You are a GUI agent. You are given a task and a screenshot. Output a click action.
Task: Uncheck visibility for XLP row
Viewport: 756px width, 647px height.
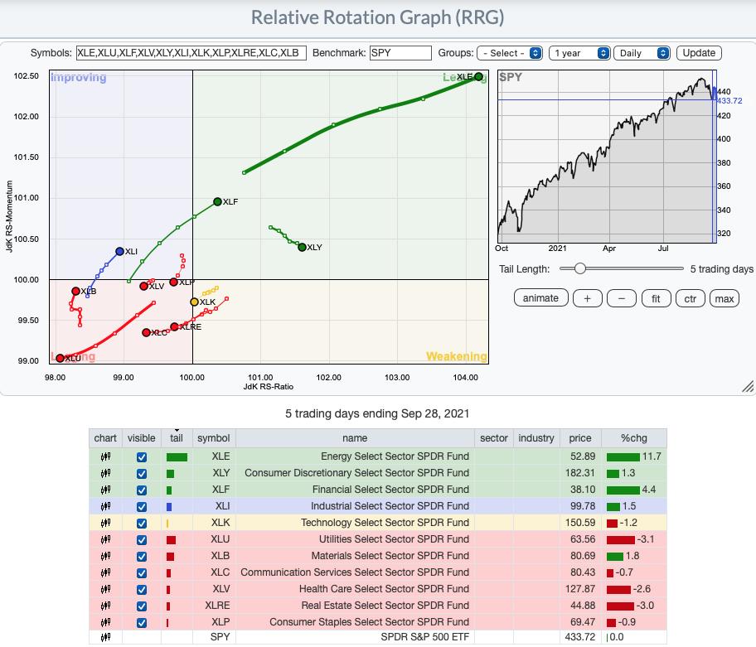141,622
